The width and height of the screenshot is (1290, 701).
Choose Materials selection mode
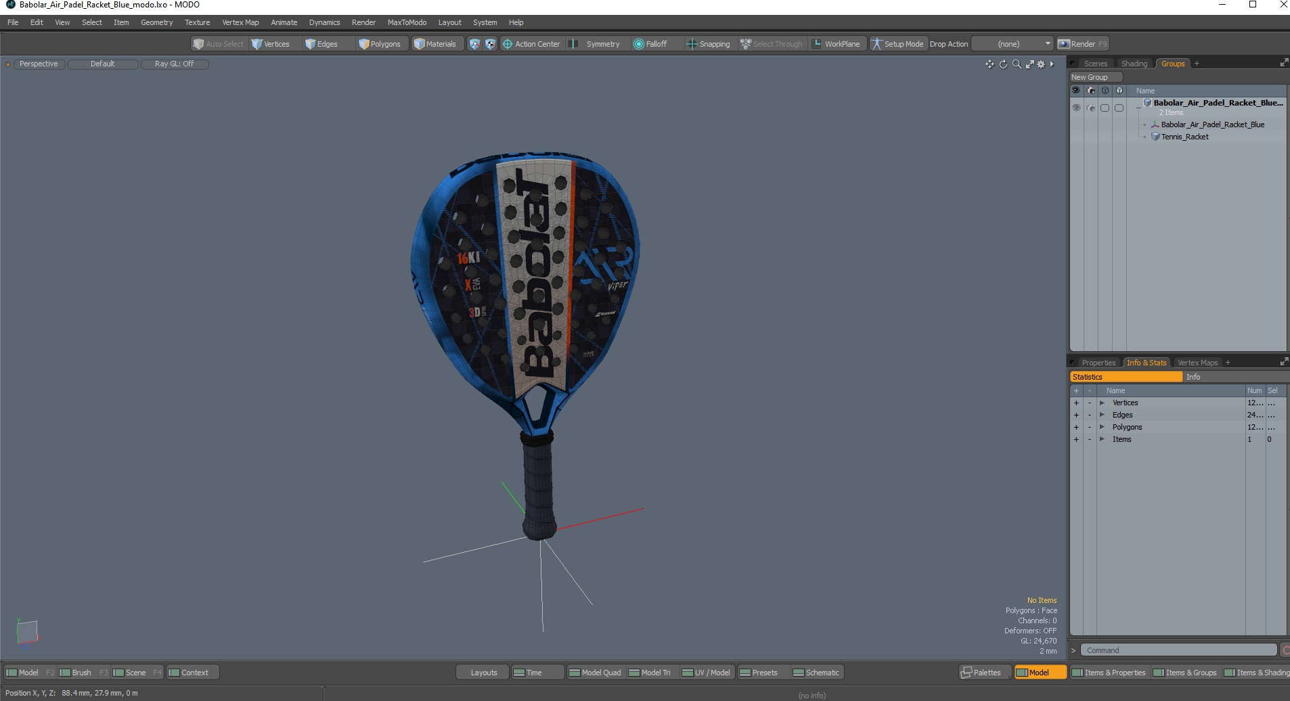[x=436, y=44]
